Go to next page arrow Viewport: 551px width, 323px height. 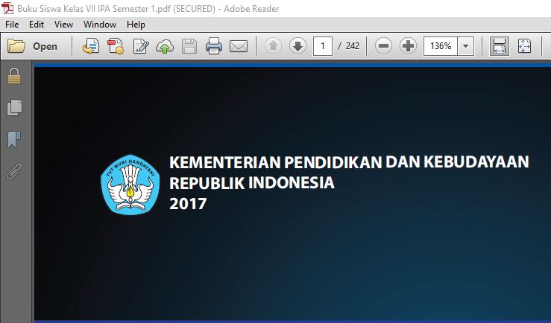click(x=297, y=46)
